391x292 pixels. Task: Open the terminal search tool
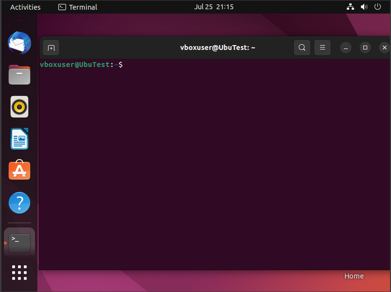pos(302,48)
